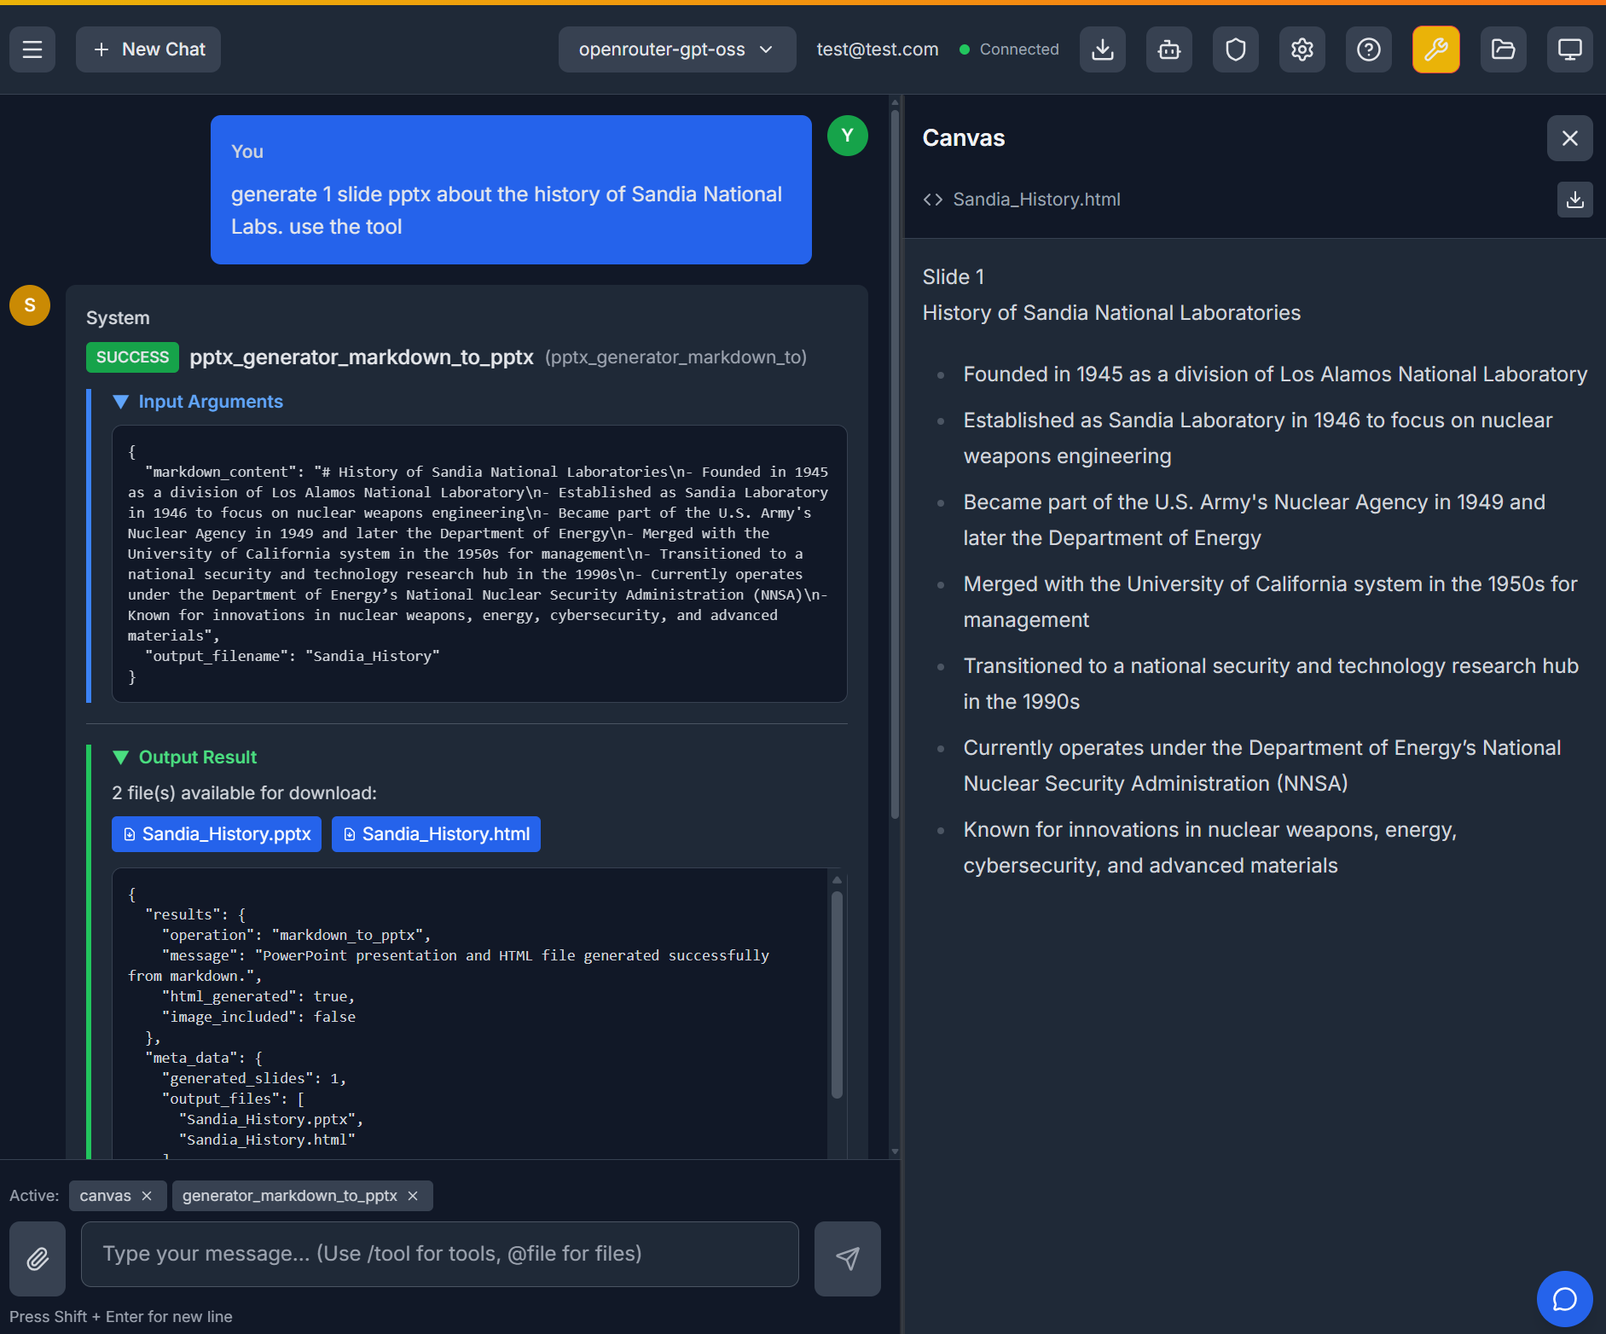Close the Canvas panel

[1570, 138]
